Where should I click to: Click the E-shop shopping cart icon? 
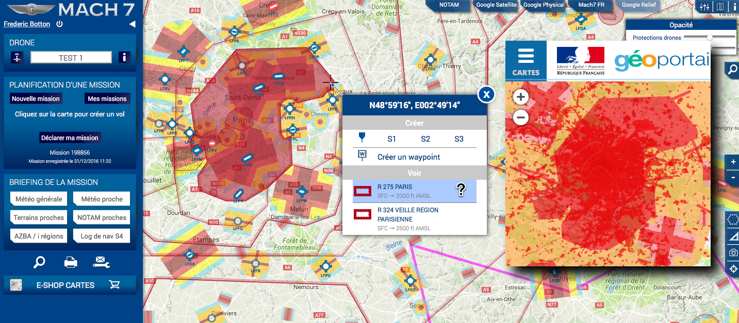(114, 284)
